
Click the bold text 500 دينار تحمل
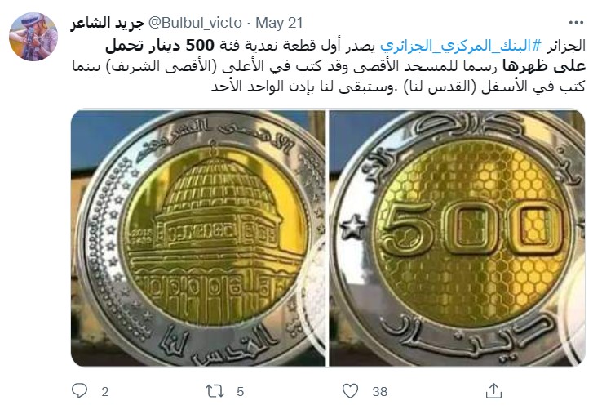(x=160, y=46)
